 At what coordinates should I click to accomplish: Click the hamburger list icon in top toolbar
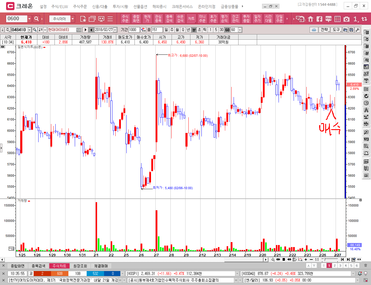click(x=110, y=19)
